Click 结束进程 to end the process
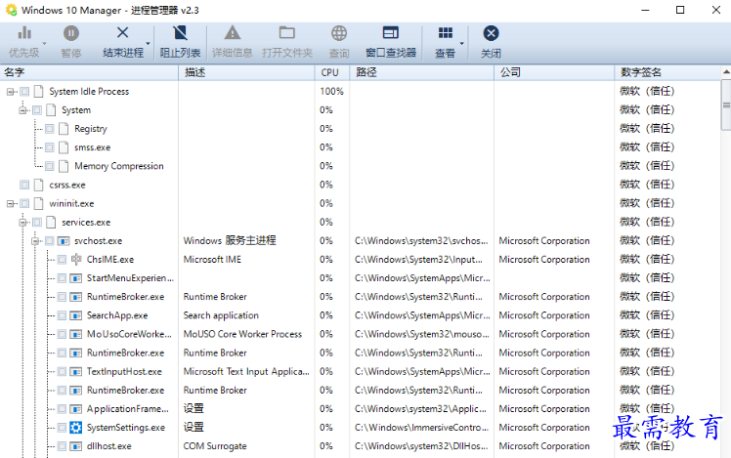This screenshot has height=458, width=731. tap(123, 42)
